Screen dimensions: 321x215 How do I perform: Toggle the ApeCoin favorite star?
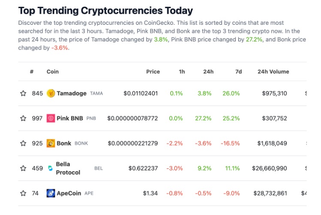(23, 193)
